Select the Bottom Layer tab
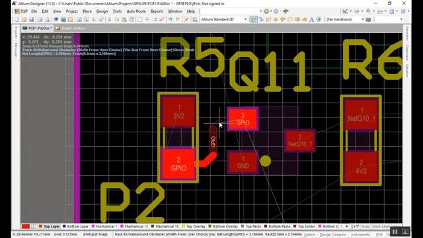The height and width of the screenshot is (238, 423). [75, 226]
